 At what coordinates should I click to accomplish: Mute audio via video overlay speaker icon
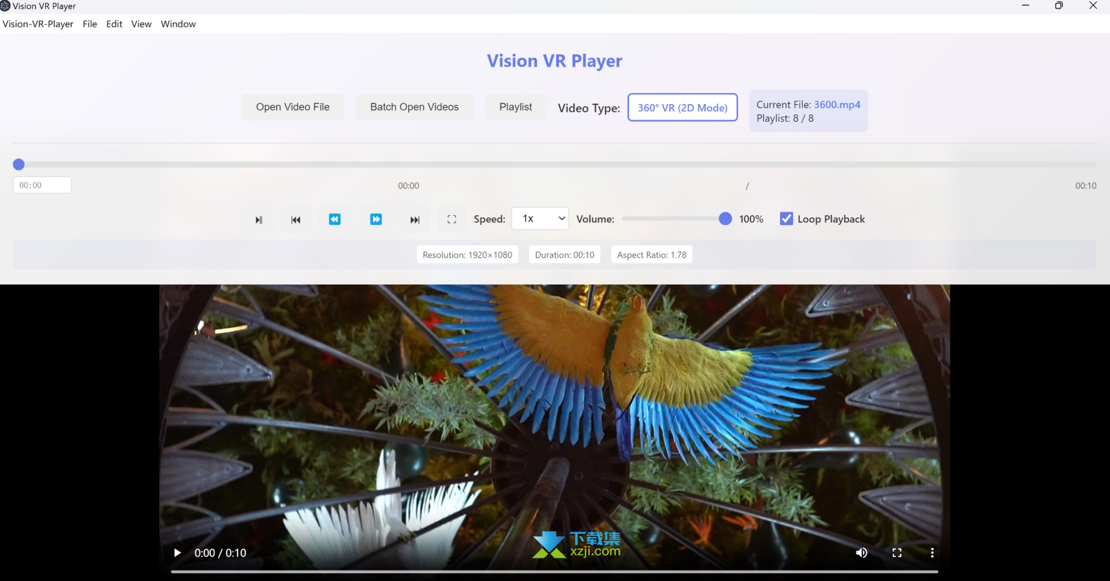862,553
